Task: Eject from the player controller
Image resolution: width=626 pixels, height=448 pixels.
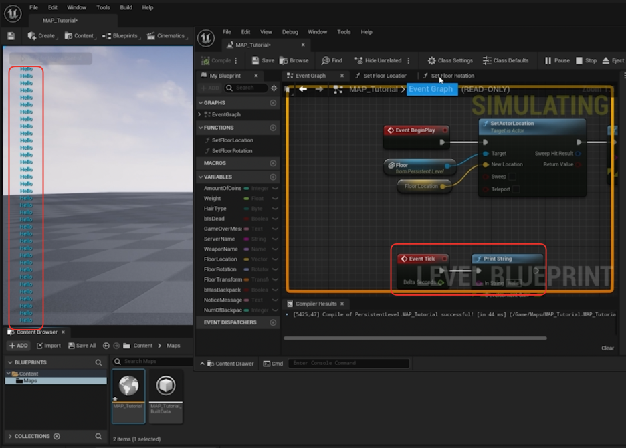Action: pyautogui.click(x=613, y=60)
